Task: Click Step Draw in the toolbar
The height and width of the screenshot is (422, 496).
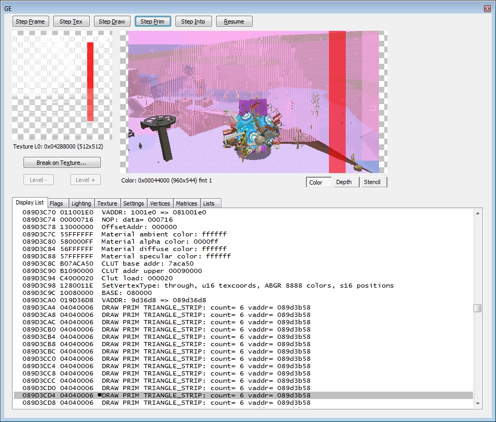Action: [112, 21]
